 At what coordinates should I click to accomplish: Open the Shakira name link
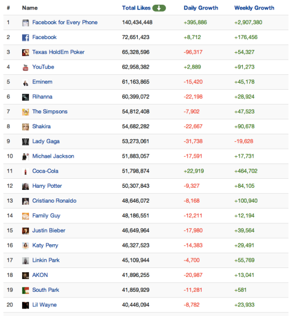(x=41, y=127)
